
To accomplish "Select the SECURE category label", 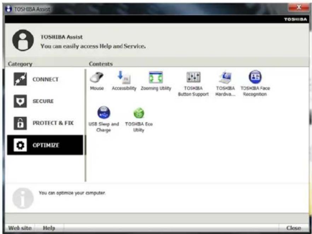I will pyautogui.click(x=43, y=101).
